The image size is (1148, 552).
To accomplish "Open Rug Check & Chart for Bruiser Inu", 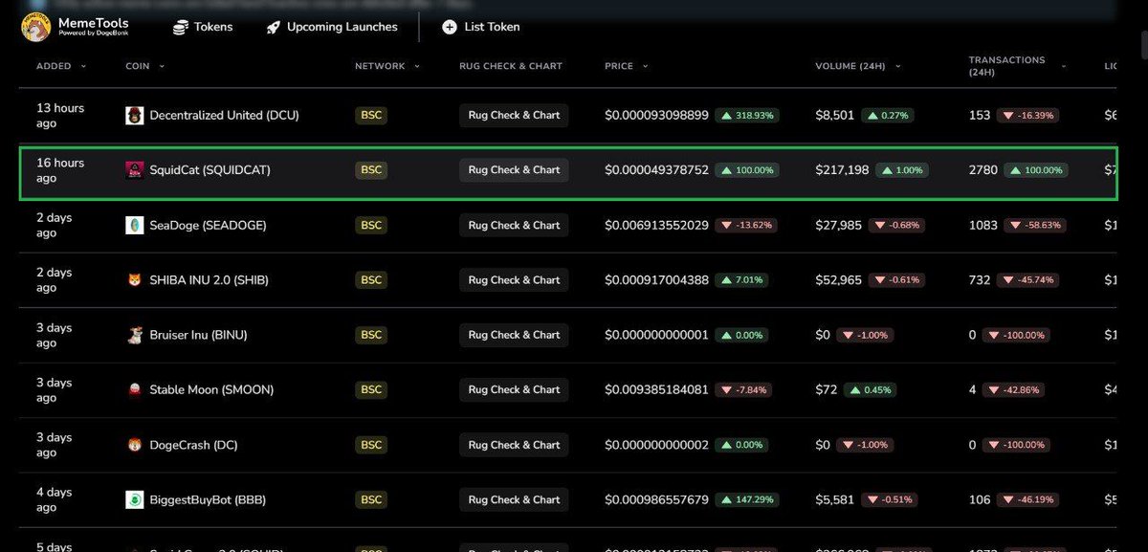I will coord(514,335).
